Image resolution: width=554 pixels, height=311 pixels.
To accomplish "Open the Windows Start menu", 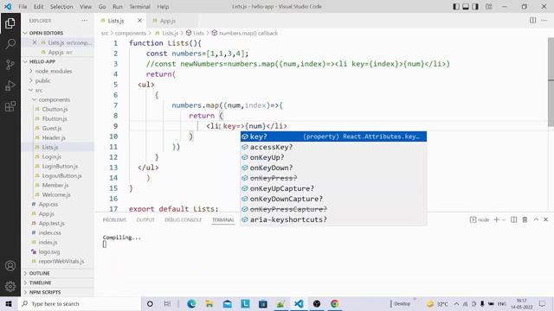I will (x=9, y=303).
